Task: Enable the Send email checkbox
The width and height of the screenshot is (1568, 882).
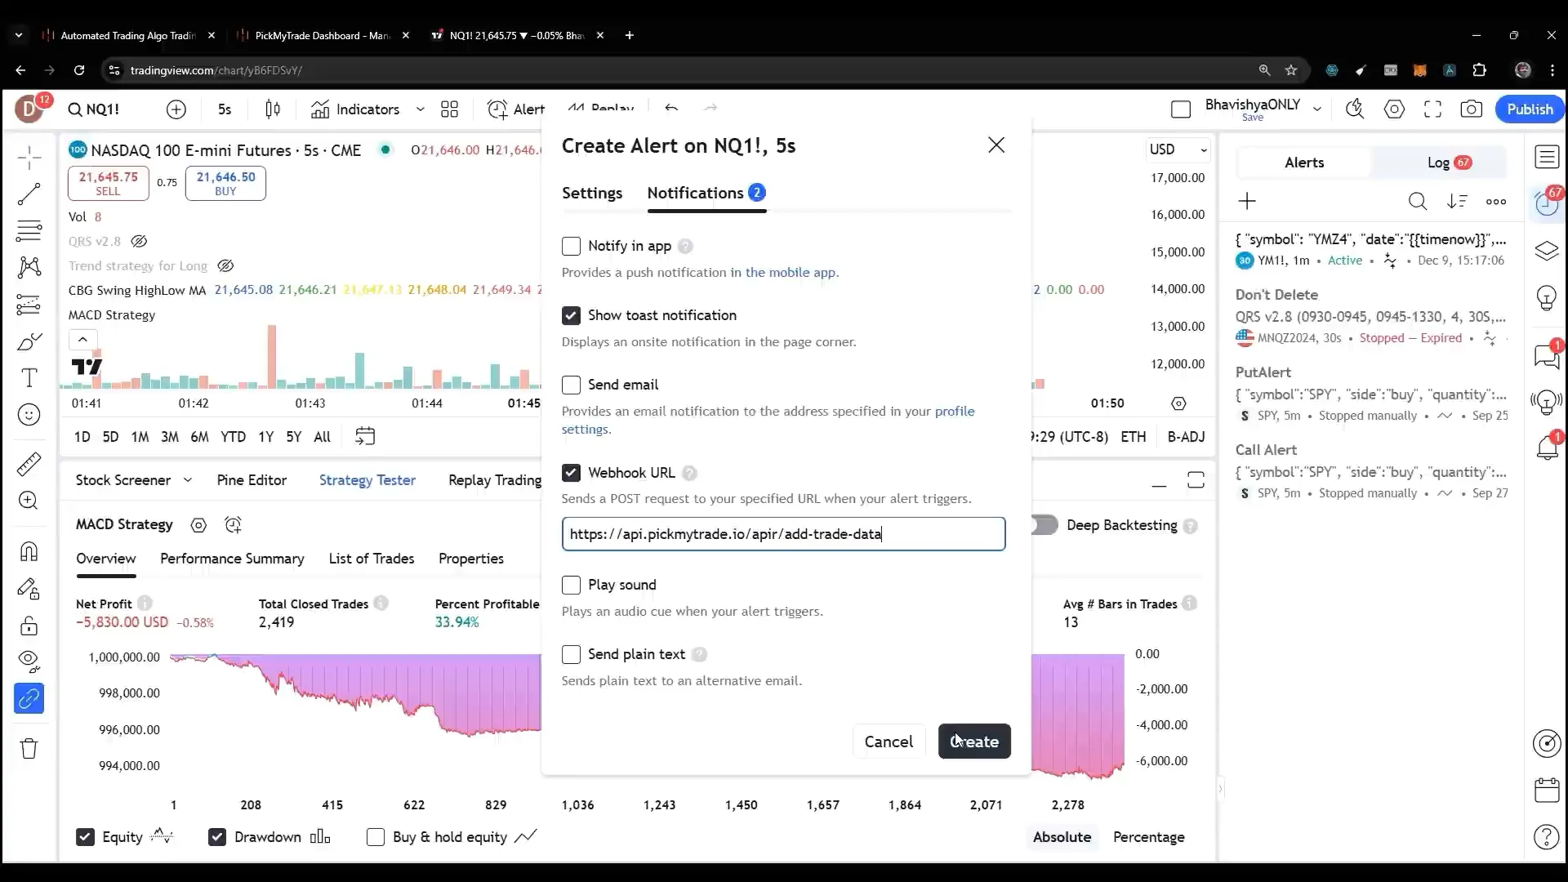Action: (571, 385)
